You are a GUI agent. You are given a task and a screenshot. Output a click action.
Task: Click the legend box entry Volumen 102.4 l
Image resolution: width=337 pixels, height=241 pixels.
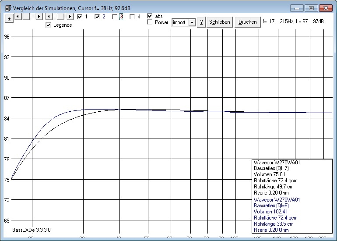[x=269, y=211]
